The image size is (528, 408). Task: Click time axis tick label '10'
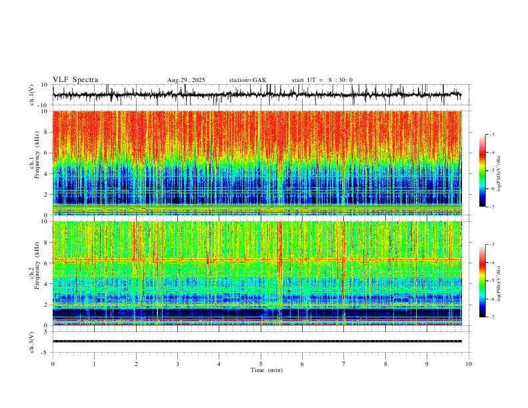(469, 364)
